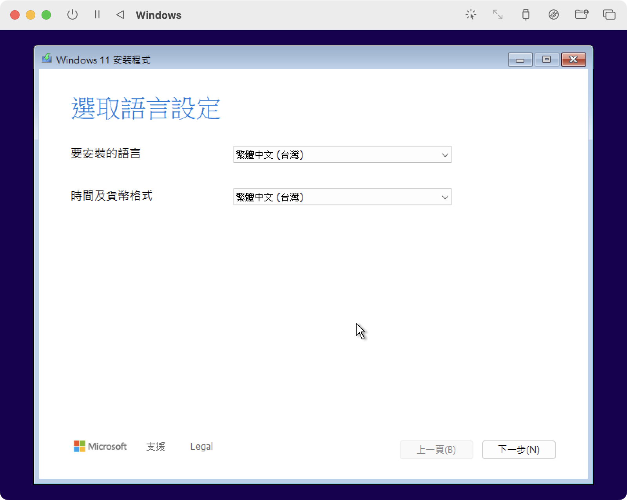This screenshot has height=500, width=627.
Task: Minimize macOS window with yellow button
Action: (31, 15)
